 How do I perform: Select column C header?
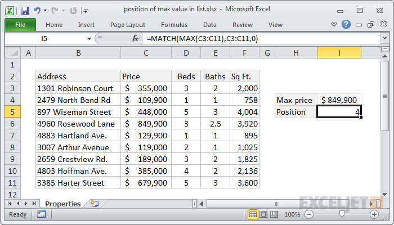click(146, 53)
